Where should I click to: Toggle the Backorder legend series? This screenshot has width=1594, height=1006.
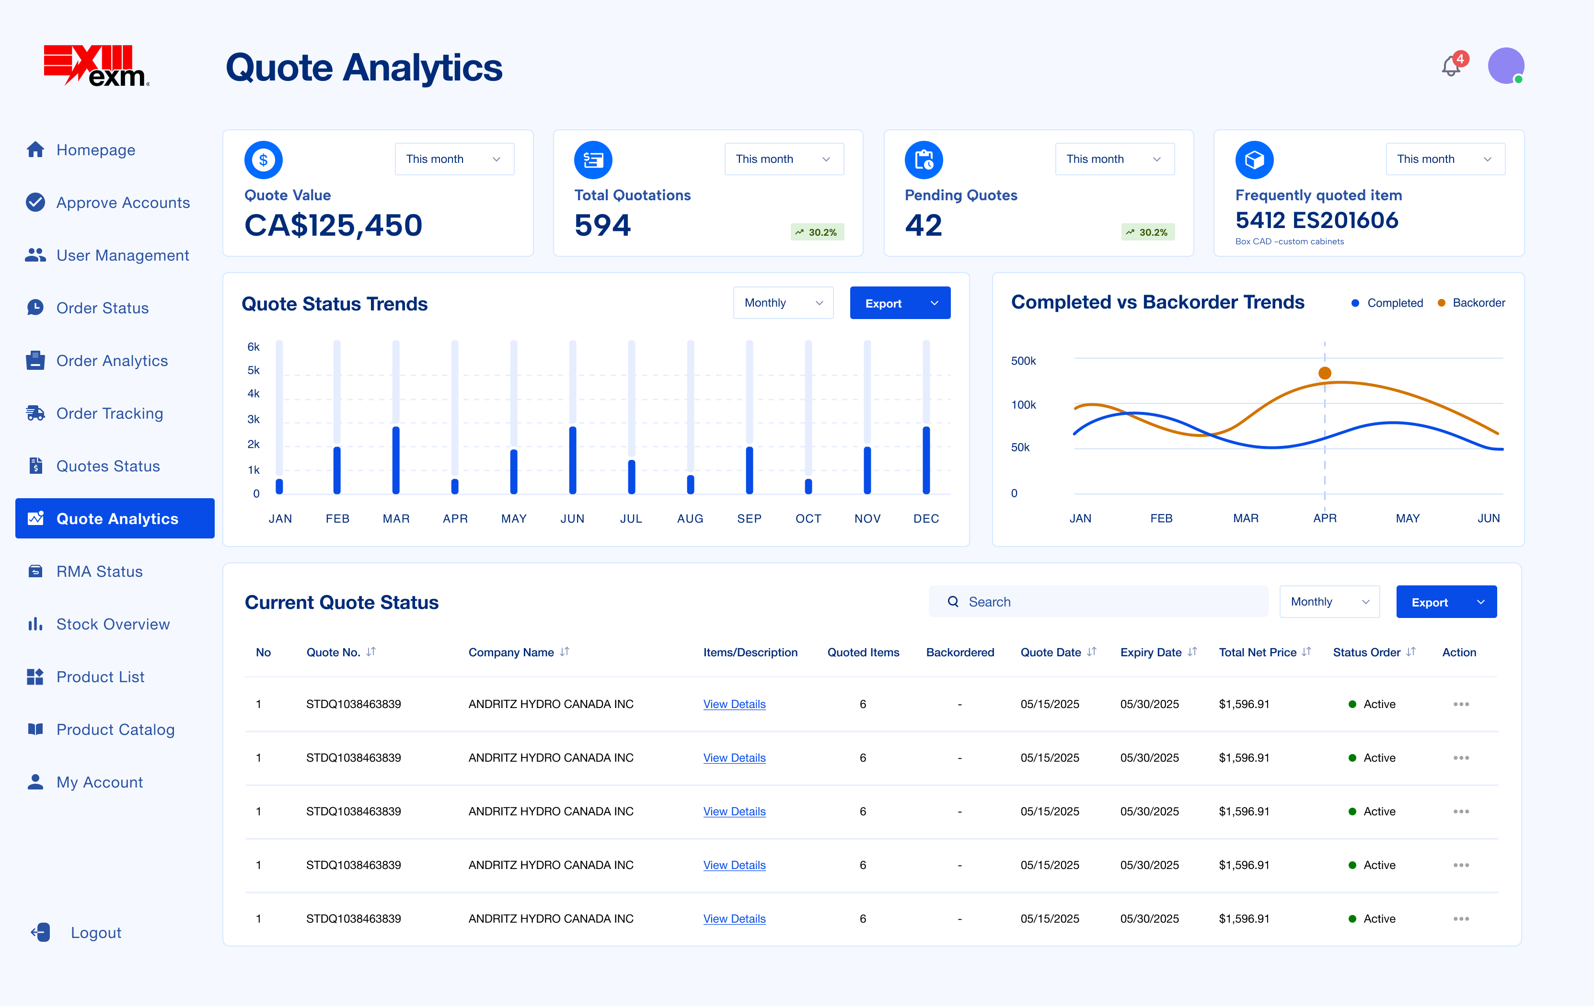(1471, 303)
